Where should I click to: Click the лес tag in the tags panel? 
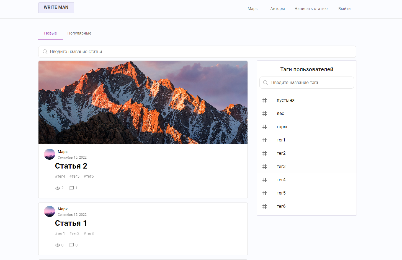pyautogui.click(x=280, y=113)
